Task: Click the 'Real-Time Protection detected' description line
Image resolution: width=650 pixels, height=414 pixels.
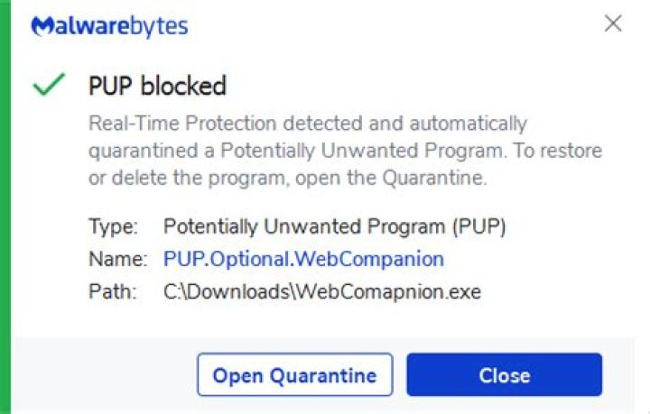Action: pos(307,123)
